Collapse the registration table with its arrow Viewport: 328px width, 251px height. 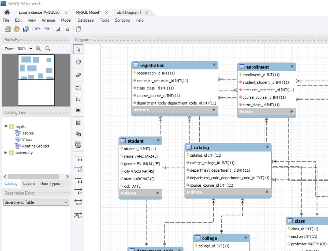214,65
